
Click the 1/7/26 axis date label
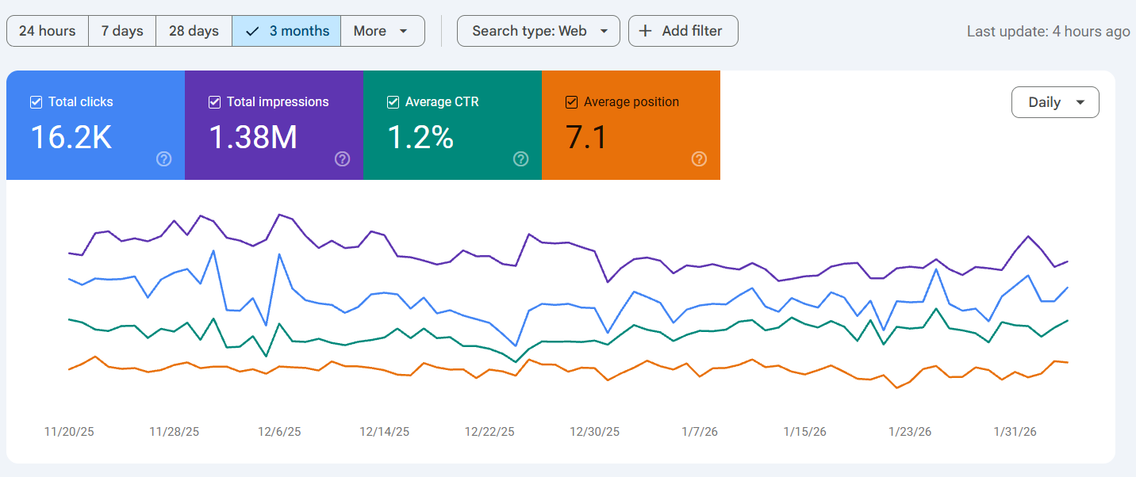pyautogui.click(x=700, y=432)
